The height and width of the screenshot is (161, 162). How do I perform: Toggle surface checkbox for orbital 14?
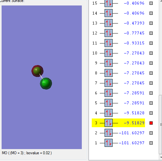[x=151, y=13]
